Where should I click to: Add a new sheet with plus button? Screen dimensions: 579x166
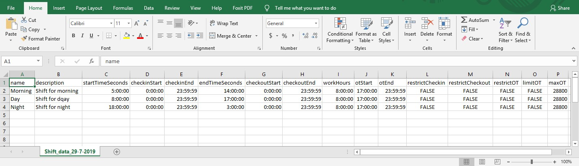pyautogui.click(x=117, y=151)
